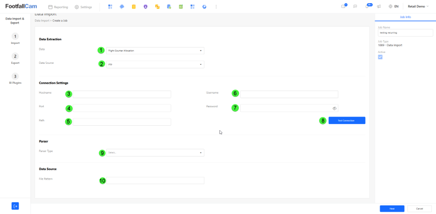
Task: Open the blue hexagon icon
Action: 205,7
